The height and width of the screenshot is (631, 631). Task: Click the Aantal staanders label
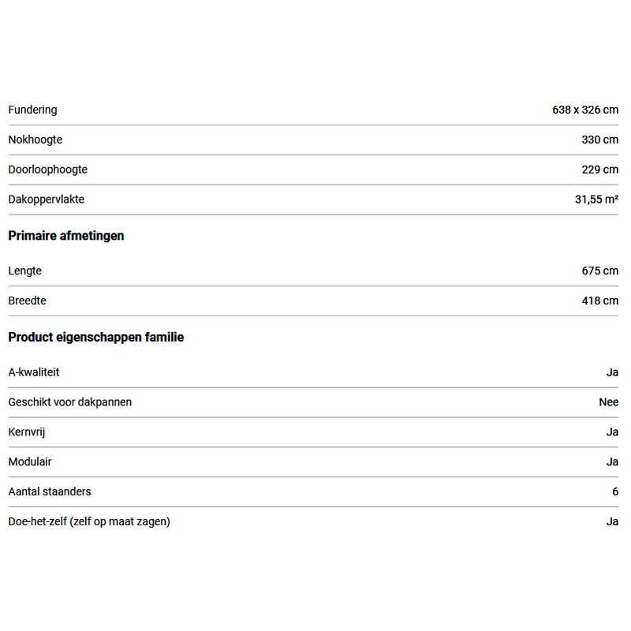(49, 491)
